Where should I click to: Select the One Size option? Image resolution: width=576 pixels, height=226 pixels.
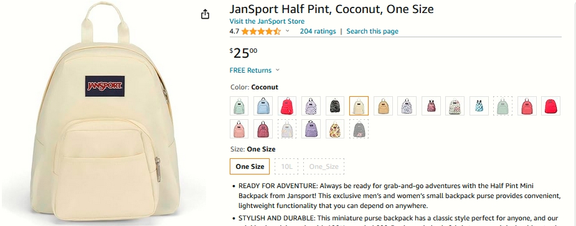(x=250, y=166)
